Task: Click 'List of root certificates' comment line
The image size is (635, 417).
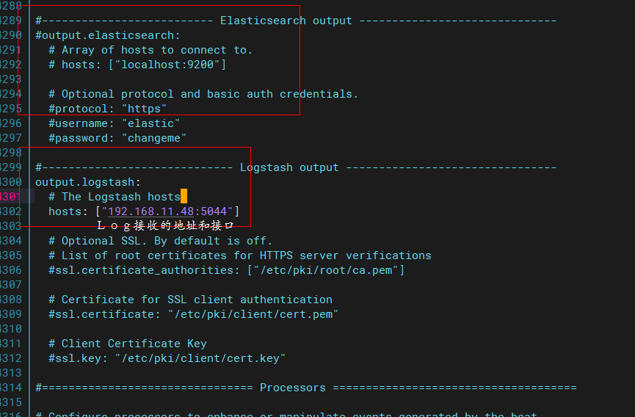Action: pos(240,255)
